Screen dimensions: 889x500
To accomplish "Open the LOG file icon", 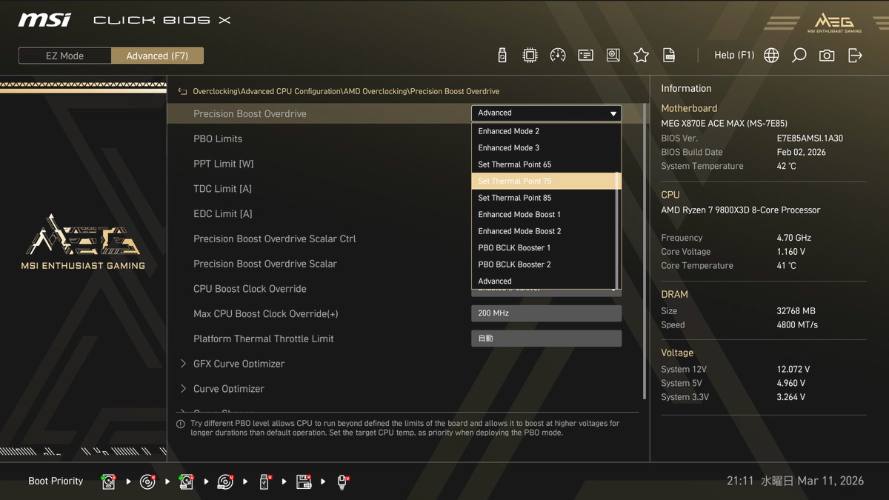I will point(669,56).
